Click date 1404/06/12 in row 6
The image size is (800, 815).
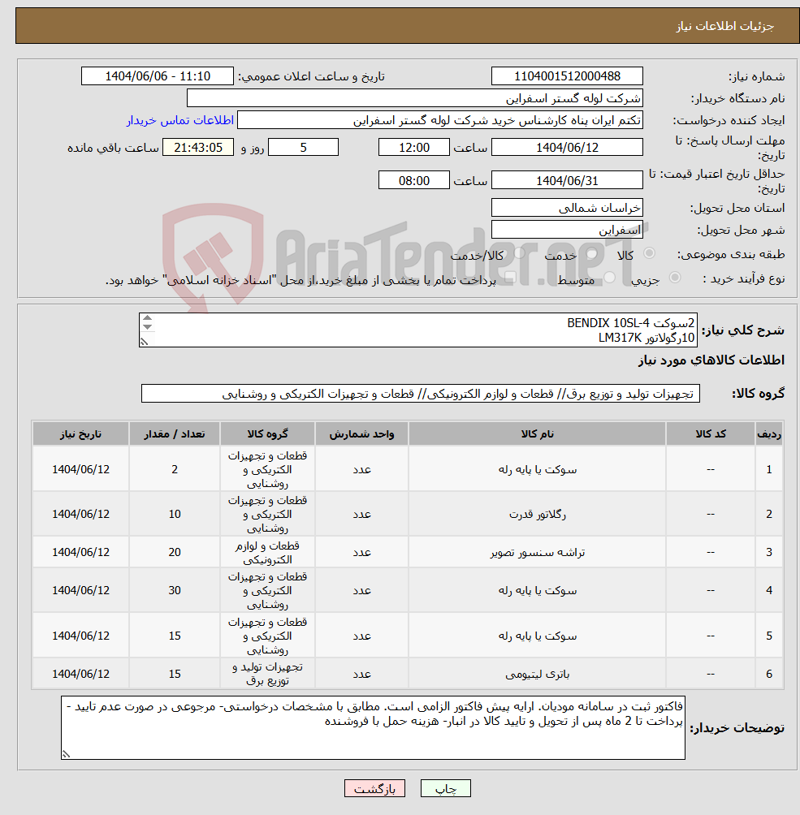click(80, 674)
